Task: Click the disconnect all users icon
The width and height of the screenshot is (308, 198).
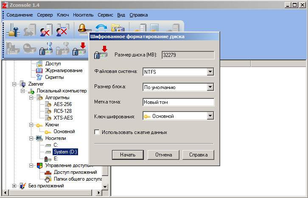Action: pos(63,30)
